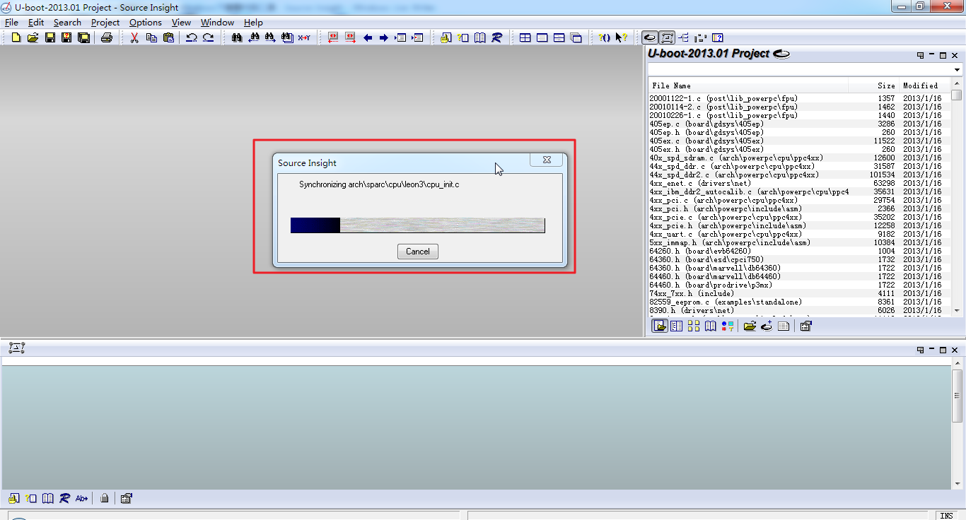Open the Options menu
This screenshot has width=966, height=520.
[x=146, y=22]
